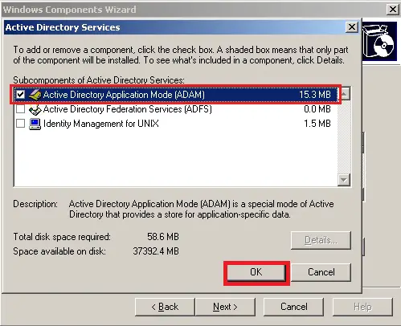401x326 pixels.
Task: Continue the wizard with Next
Action: click(225, 307)
